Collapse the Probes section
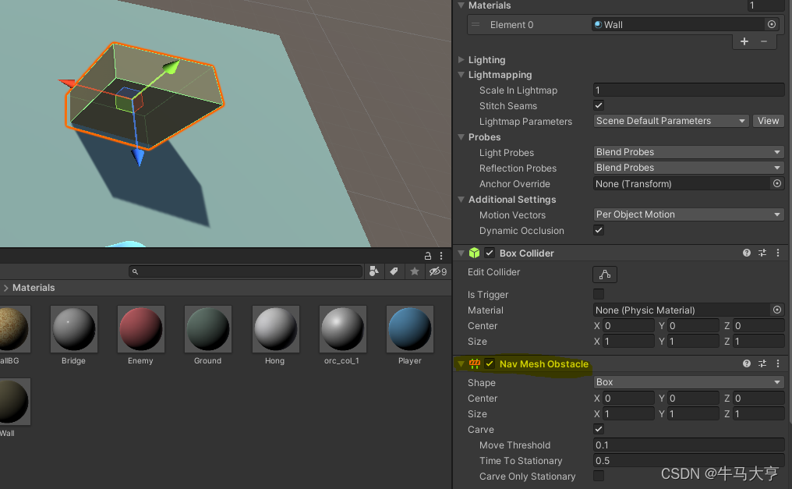The height and width of the screenshot is (489, 792). tap(461, 136)
